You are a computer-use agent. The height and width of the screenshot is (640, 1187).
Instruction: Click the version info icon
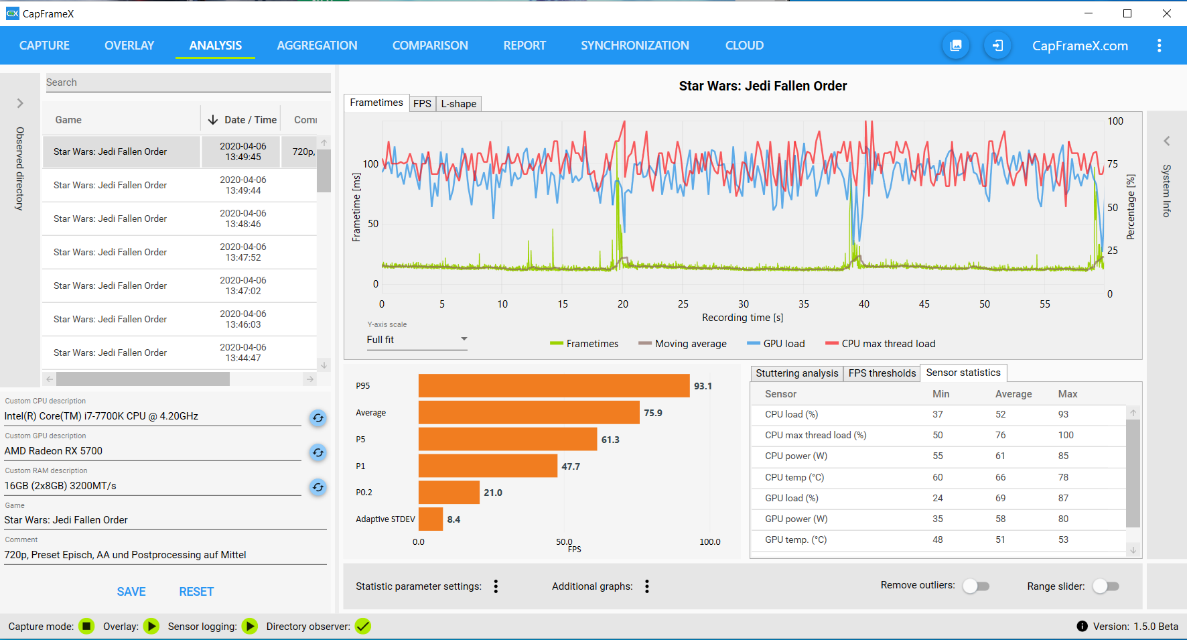click(x=1082, y=626)
